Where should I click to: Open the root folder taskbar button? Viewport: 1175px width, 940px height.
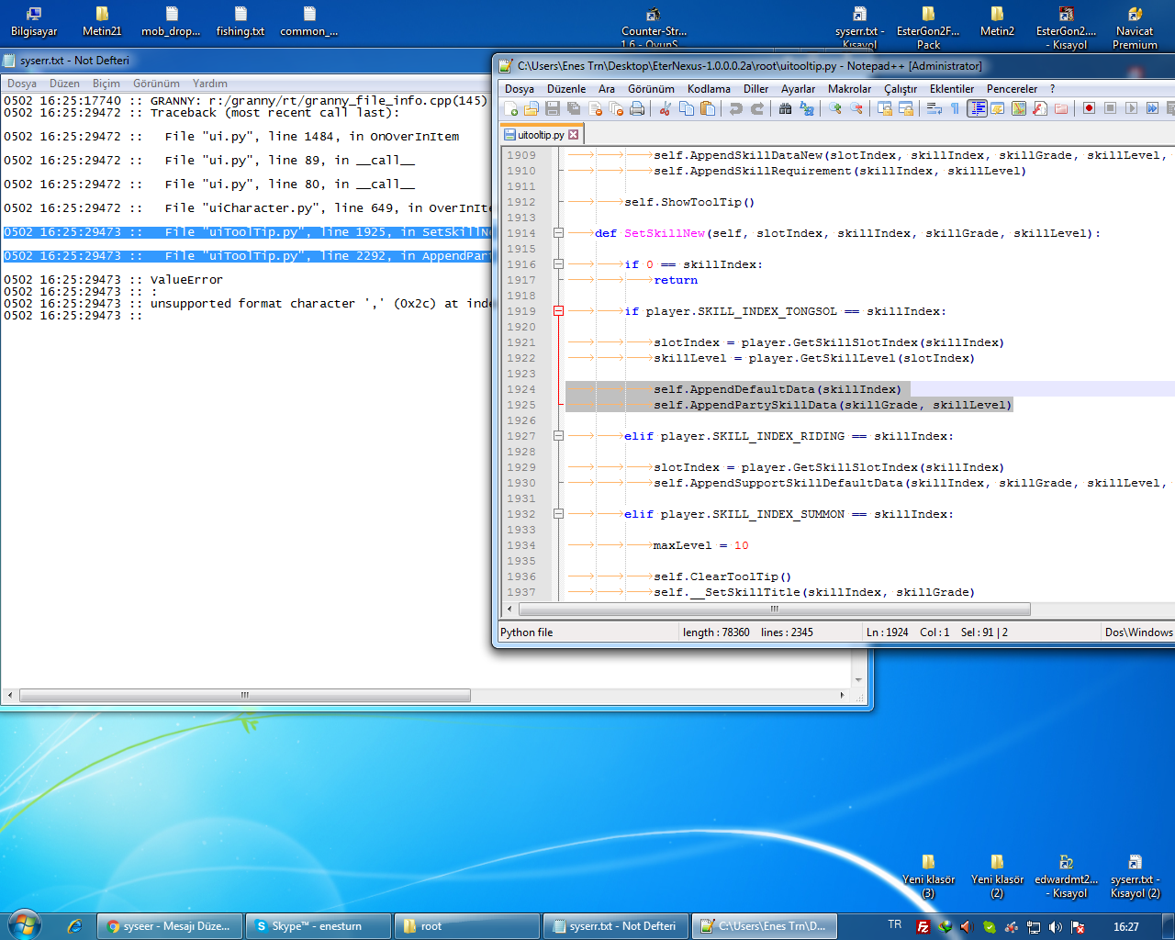point(467,926)
